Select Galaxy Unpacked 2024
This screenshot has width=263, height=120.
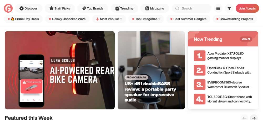pyautogui.click(x=67, y=19)
